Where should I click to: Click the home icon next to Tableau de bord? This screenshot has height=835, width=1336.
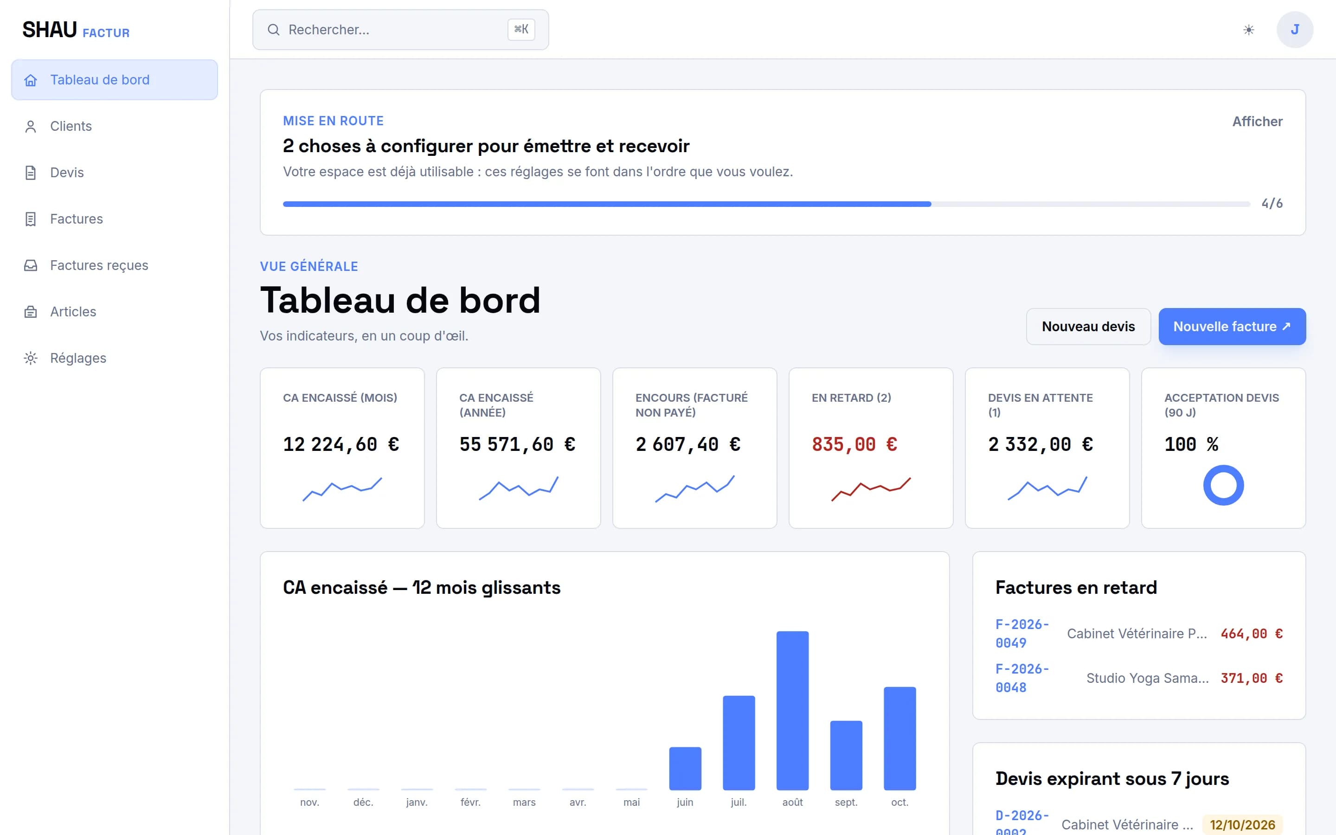point(30,80)
